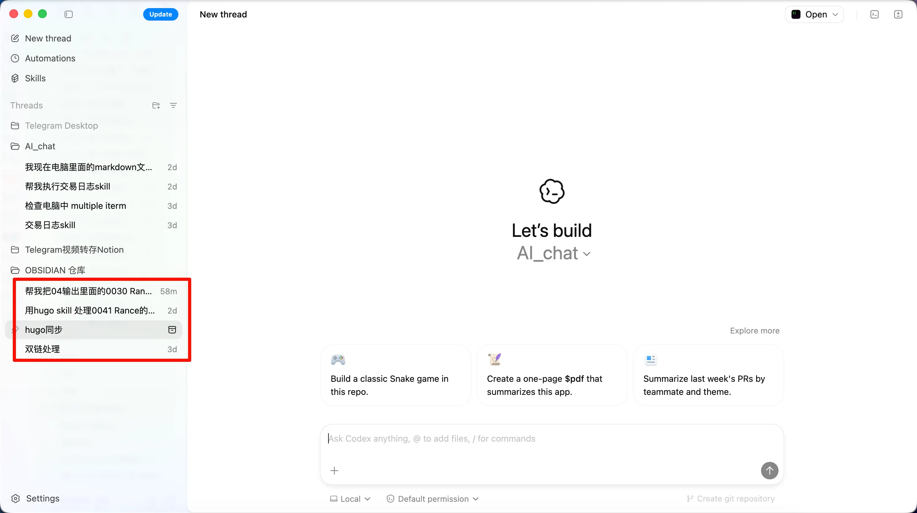The width and height of the screenshot is (917, 513).
Task: Open the terminal panel icon
Action: (x=875, y=14)
